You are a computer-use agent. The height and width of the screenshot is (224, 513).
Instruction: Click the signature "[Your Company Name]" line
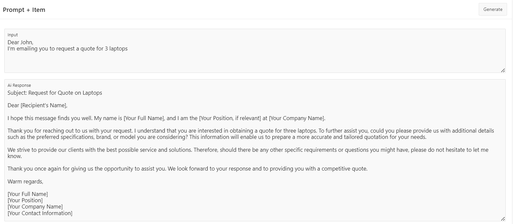[35, 207]
